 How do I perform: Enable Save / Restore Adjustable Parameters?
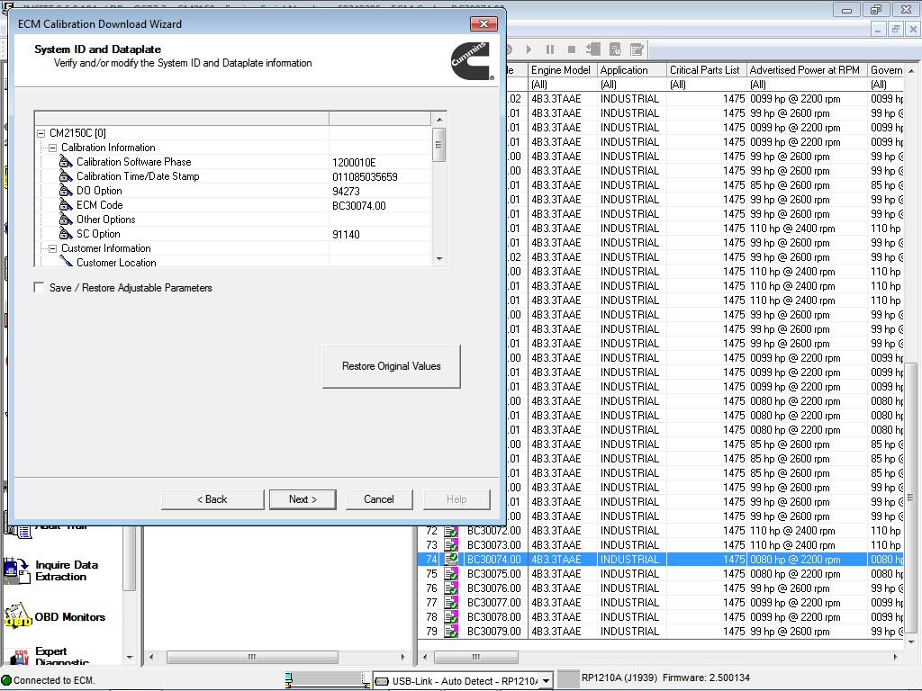click(39, 288)
